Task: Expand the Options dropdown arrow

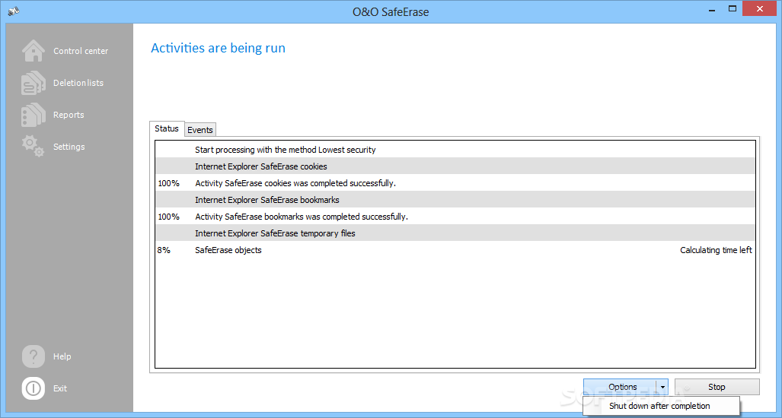Action: pos(662,387)
